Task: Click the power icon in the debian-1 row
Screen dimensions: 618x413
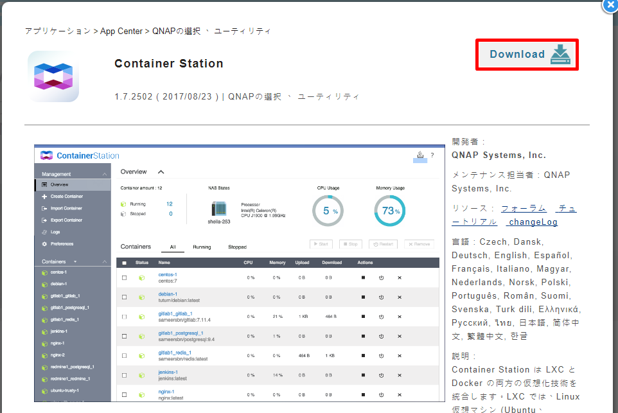Action: pyautogui.click(x=381, y=297)
